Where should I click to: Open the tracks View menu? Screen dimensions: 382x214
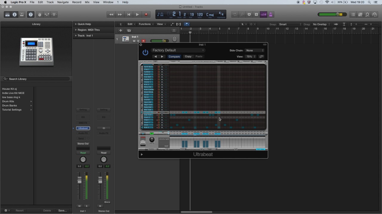pyautogui.click(x=161, y=24)
